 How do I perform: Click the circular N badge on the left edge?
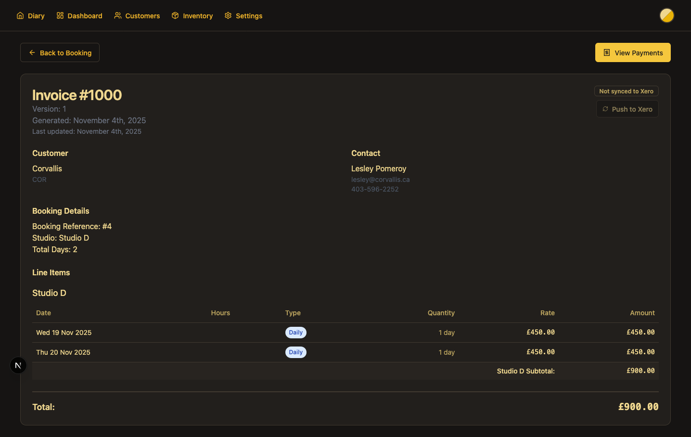tap(18, 365)
